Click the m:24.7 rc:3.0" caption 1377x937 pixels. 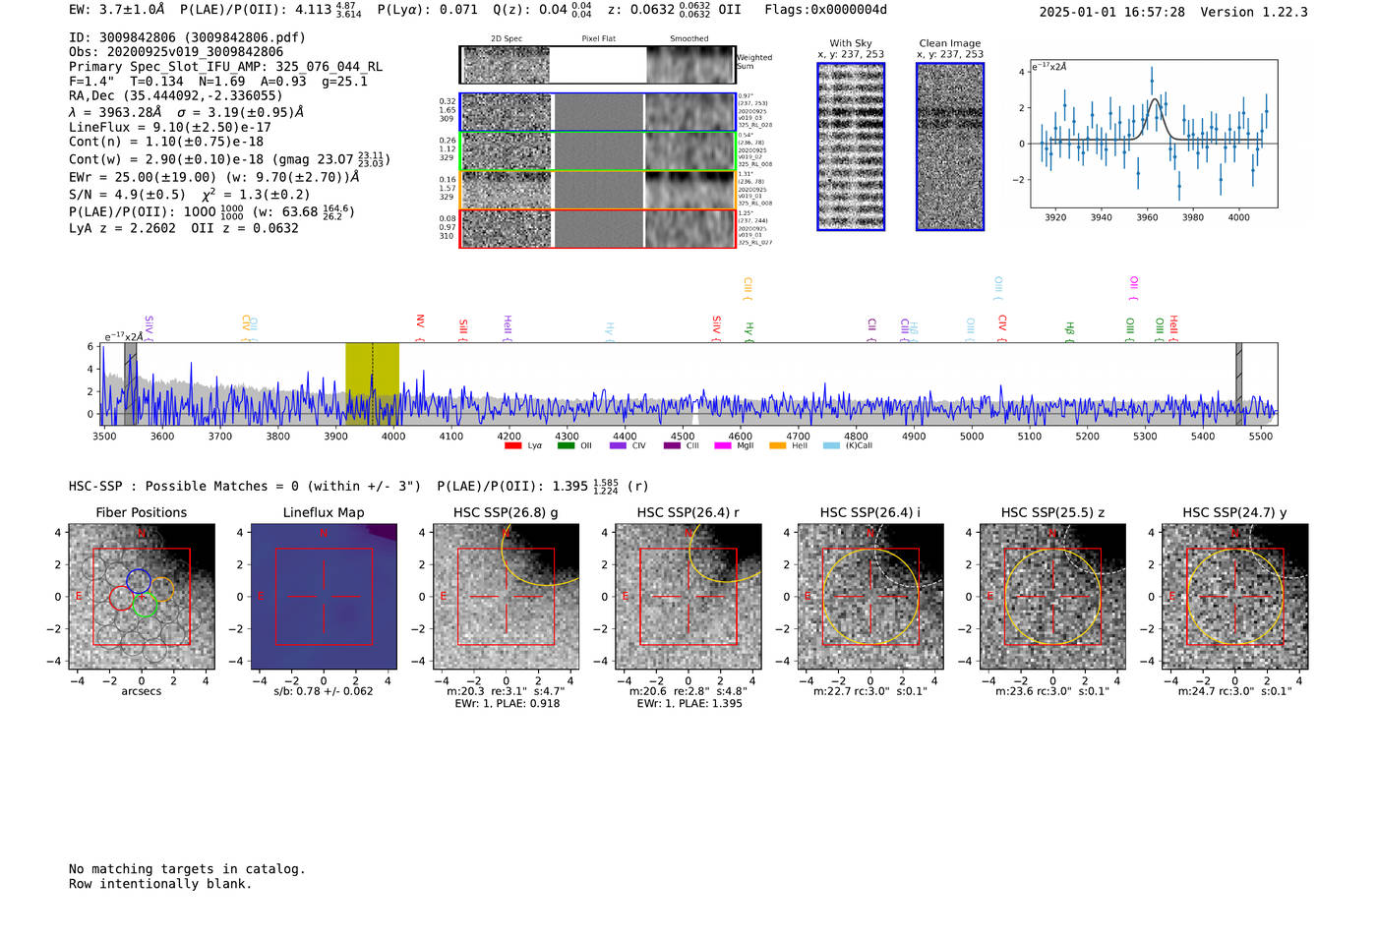pos(1234,691)
